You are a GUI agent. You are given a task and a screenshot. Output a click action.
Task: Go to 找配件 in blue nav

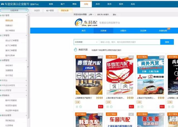coord(123,31)
